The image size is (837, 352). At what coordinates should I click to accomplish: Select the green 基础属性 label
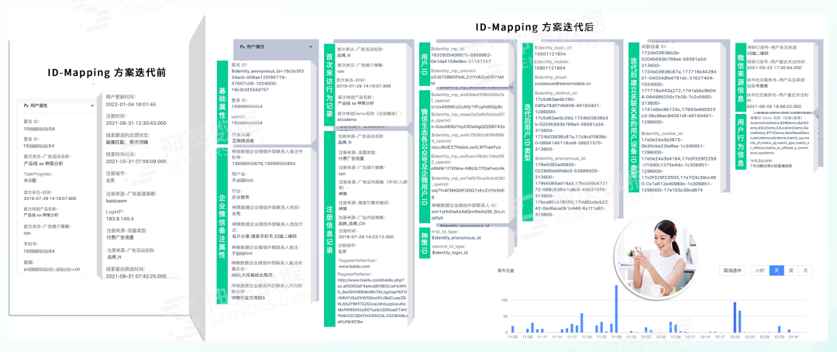tap(222, 102)
